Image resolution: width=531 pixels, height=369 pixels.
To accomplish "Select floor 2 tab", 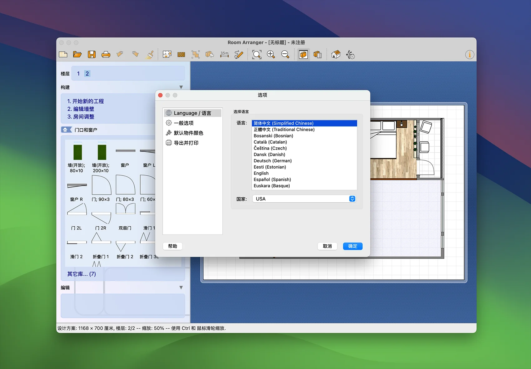I will 87,74.
